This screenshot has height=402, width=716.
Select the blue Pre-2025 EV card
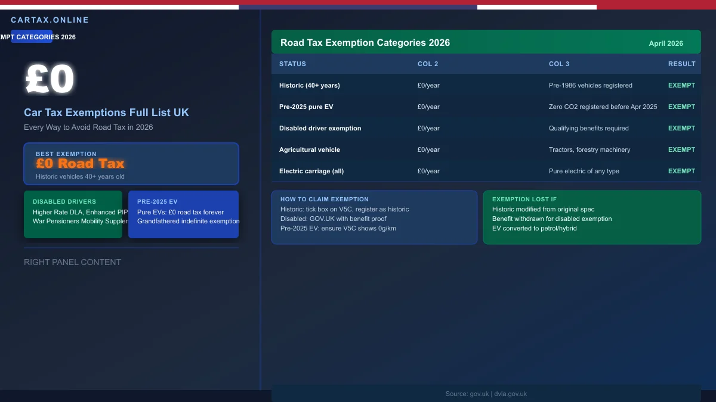point(183,214)
